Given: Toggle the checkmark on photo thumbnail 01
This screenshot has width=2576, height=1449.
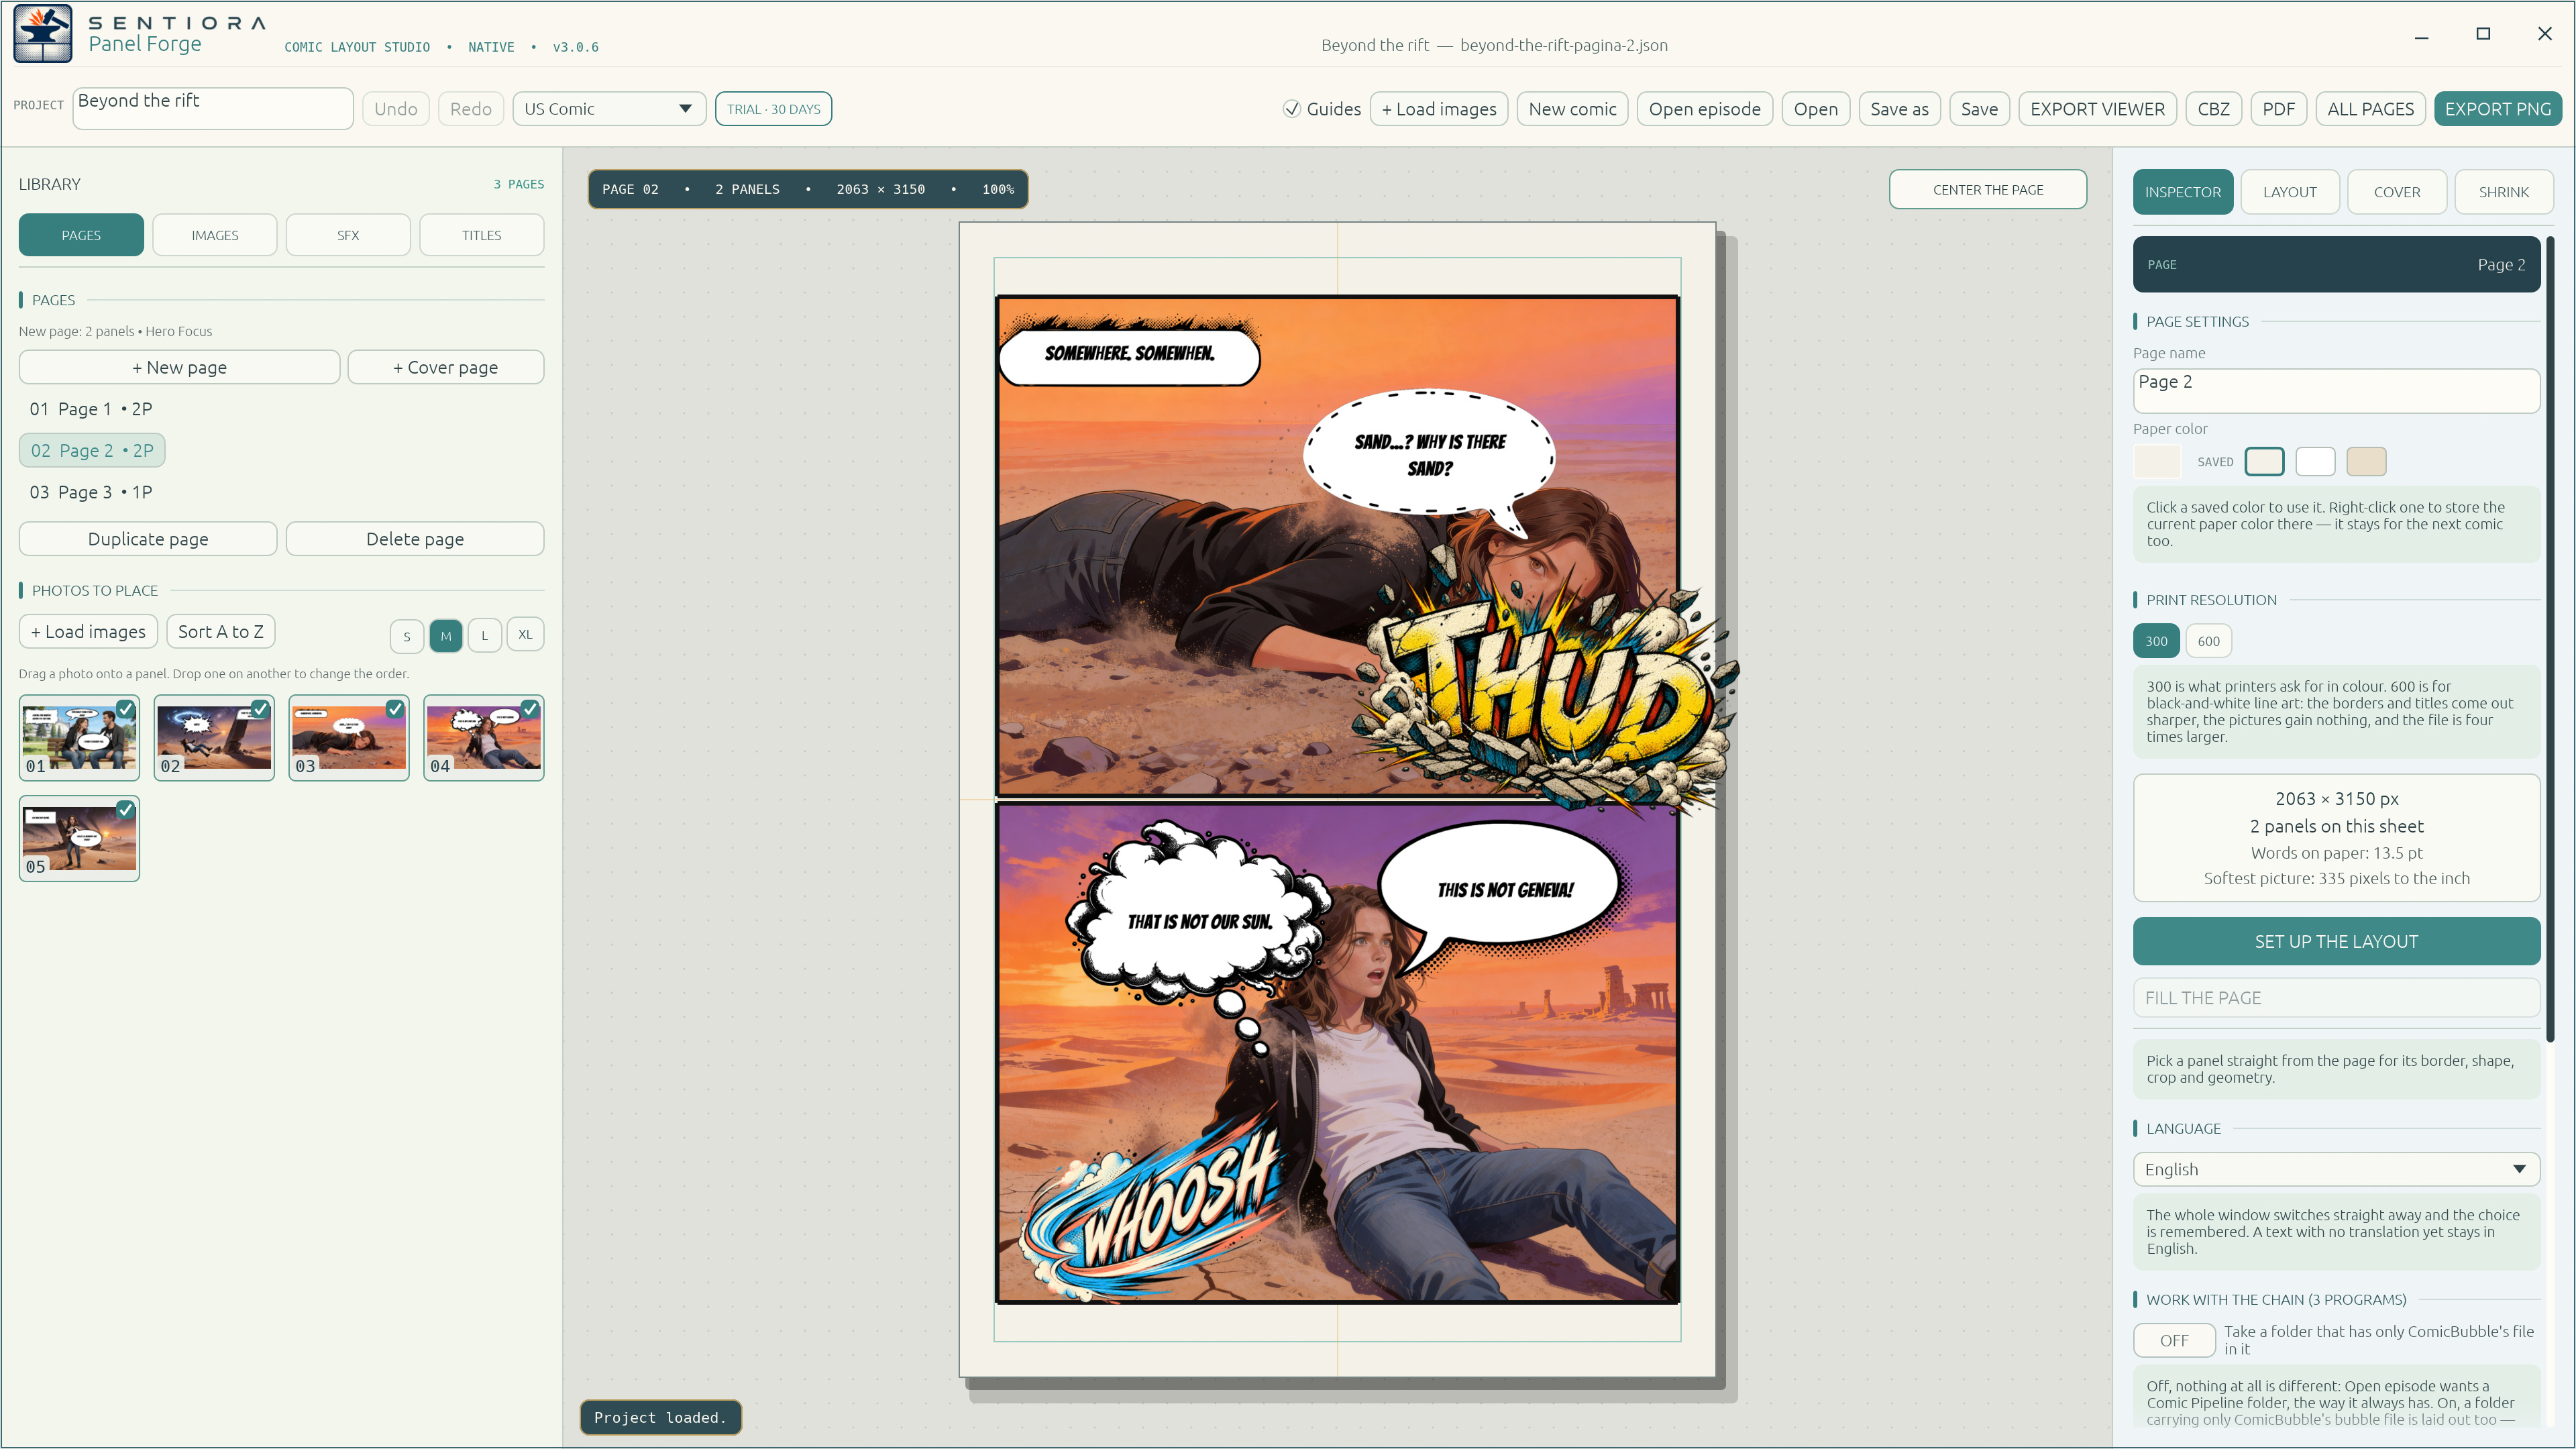Looking at the screenshot, I should pos(125,709).
